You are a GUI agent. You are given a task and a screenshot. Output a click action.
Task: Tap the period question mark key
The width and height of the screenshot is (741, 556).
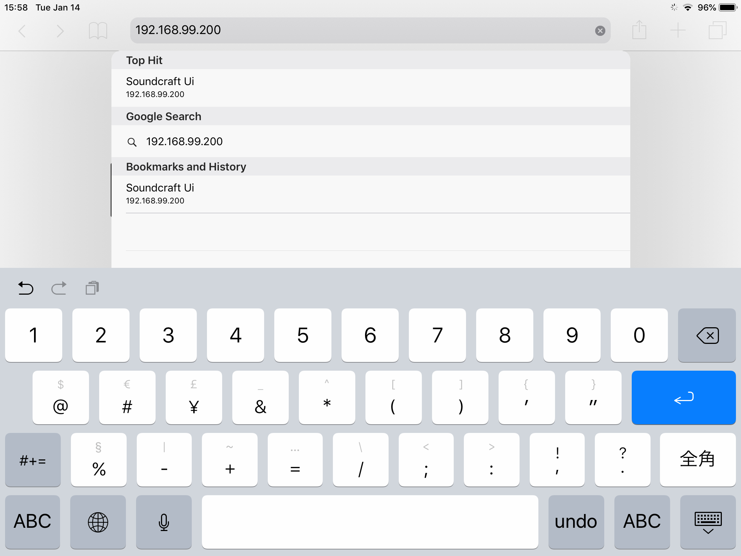(623, 460)
